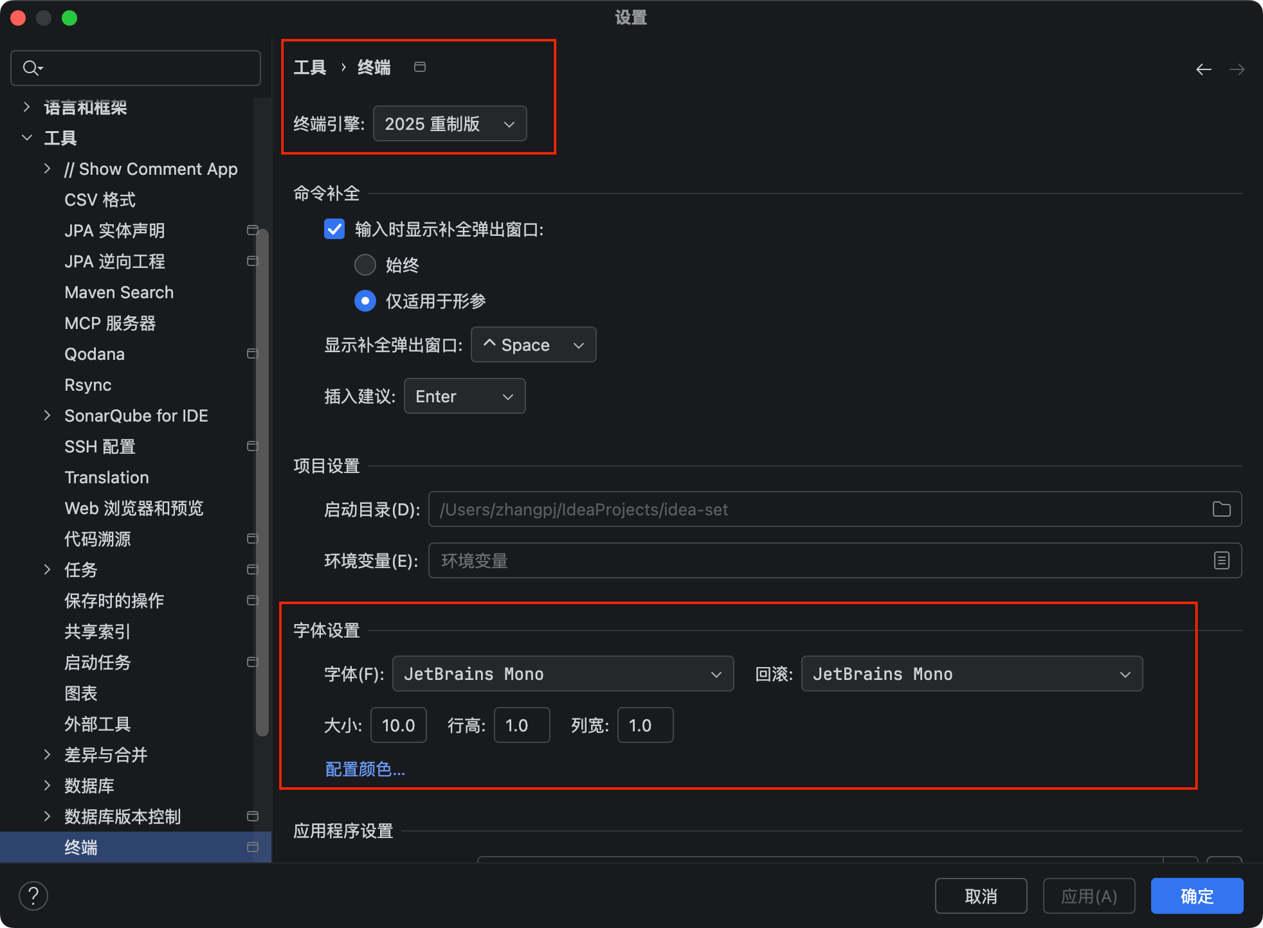Open the environment variables list editor icon

click(1221, 561)
